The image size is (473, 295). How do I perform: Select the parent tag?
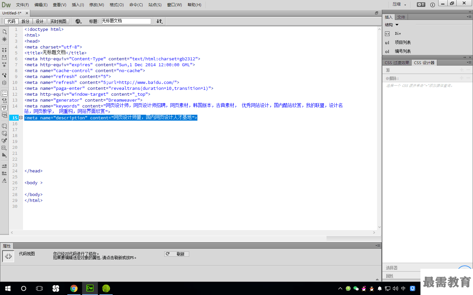[4, 75]
